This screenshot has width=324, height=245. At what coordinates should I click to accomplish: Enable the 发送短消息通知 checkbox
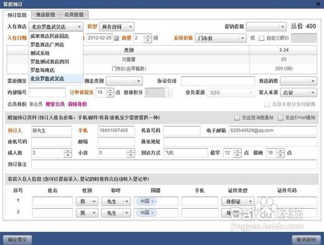237,118
